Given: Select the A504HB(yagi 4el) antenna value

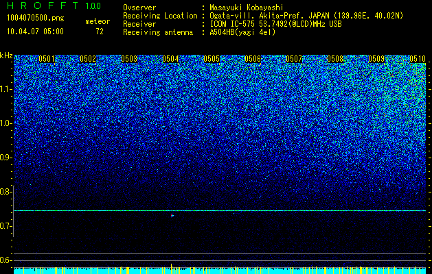Looking at the screenshot, I should [x=242, y=32].
